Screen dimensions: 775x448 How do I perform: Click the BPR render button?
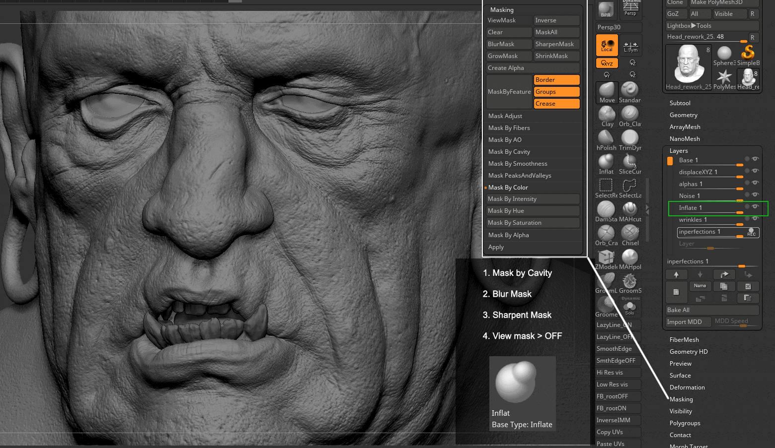606,9
